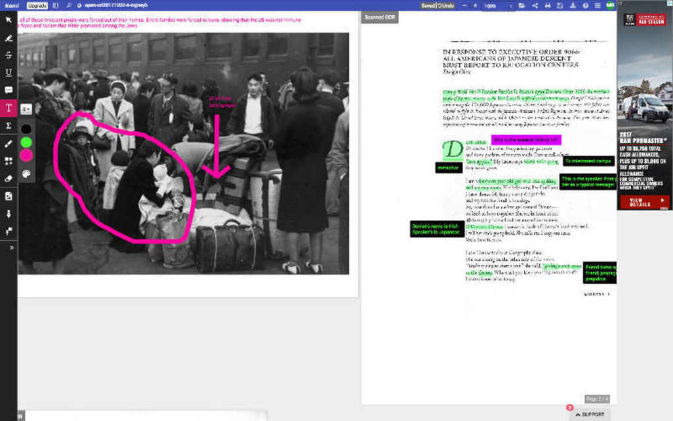Select the Comment bubble tool
Screen dimensions: 673x421
[9, 90]
